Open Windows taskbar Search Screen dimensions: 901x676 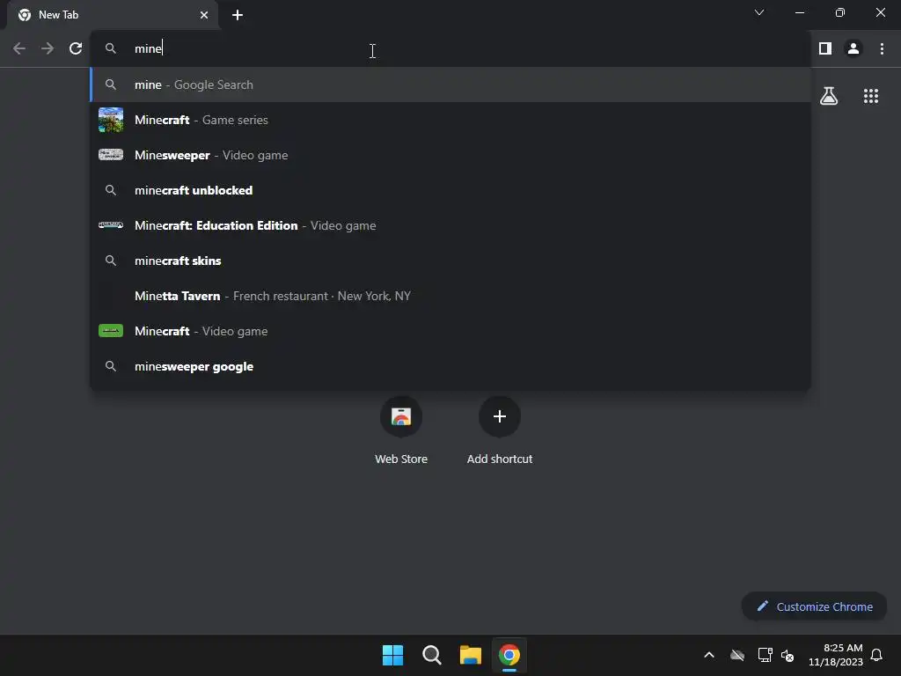pos(431,655)
